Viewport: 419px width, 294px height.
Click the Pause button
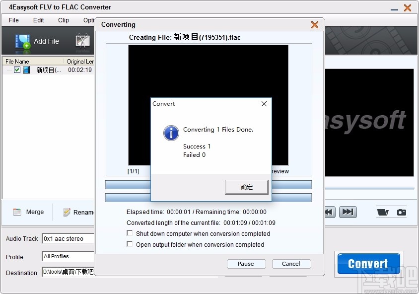tap(246, 264)
